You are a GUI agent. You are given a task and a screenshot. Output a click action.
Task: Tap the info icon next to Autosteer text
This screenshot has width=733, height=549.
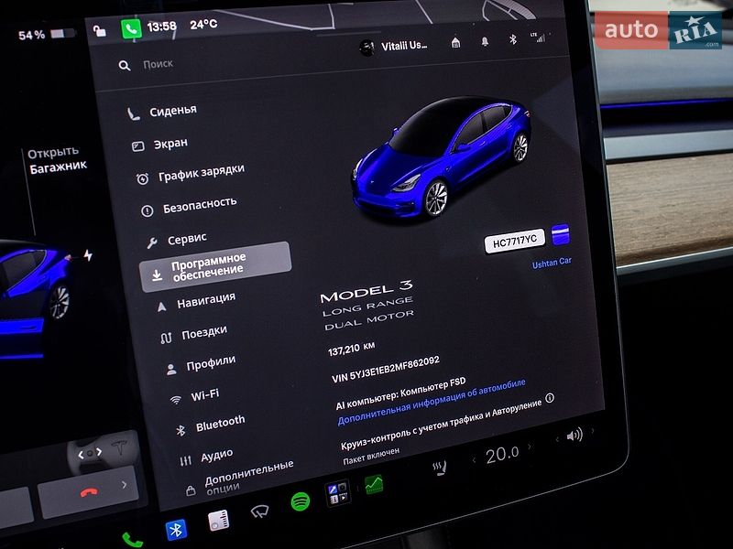(551, 398)
